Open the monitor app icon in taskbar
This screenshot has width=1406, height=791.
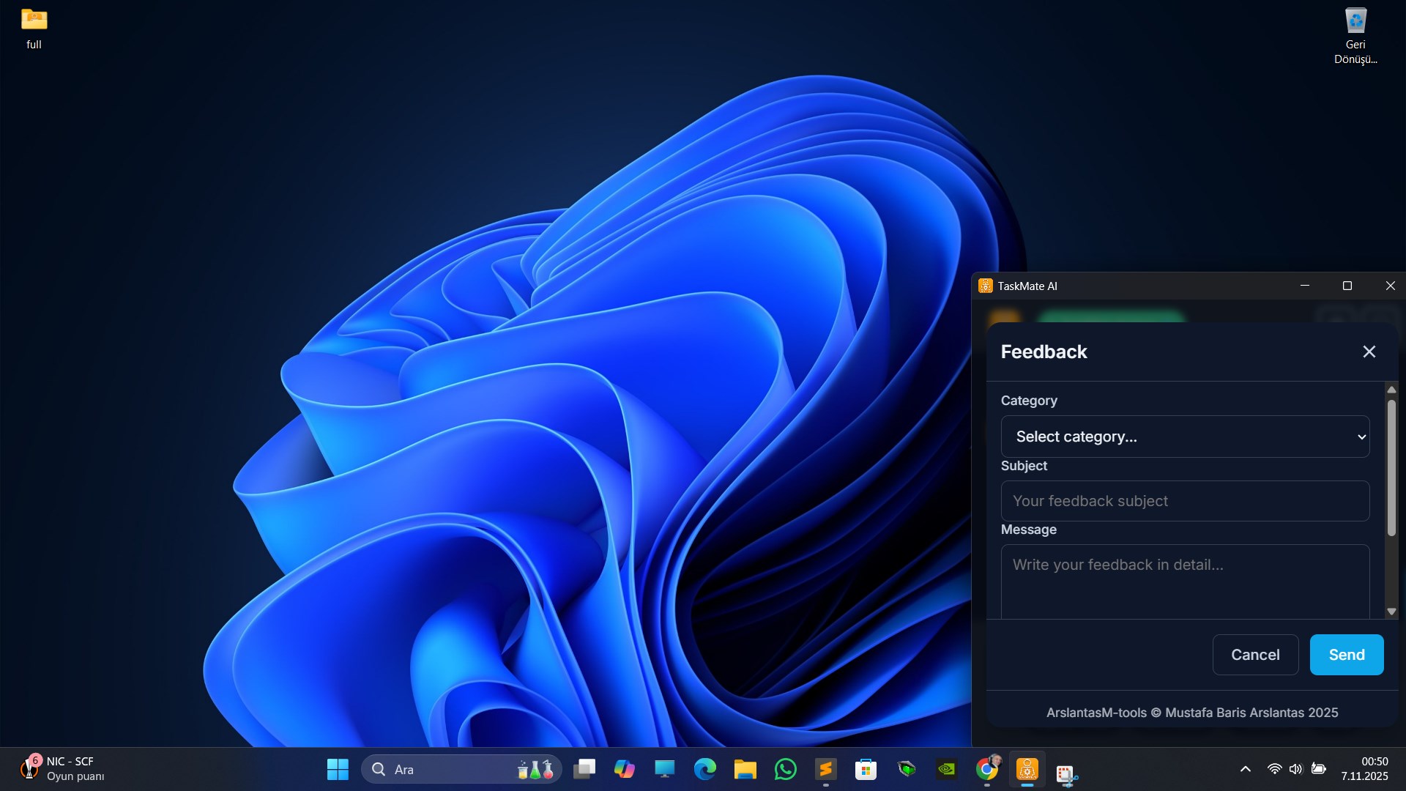[664, 769]
